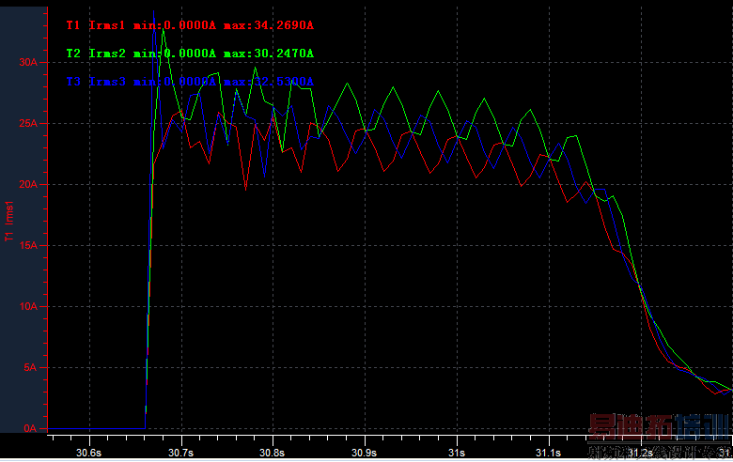This screenshot has width=733, height=462.
Task: Select the blue T3 Irms3 legend line
Action: 190,82
